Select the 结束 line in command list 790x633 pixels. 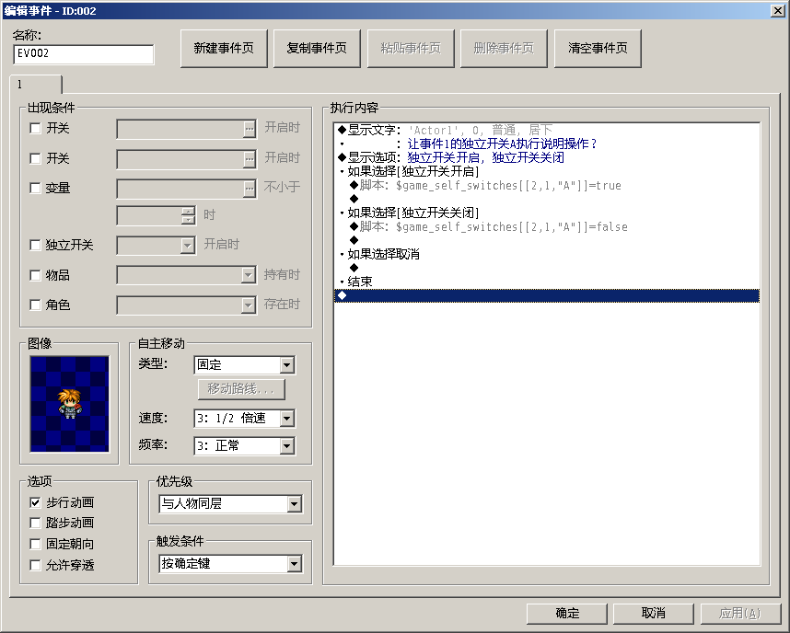547,282
